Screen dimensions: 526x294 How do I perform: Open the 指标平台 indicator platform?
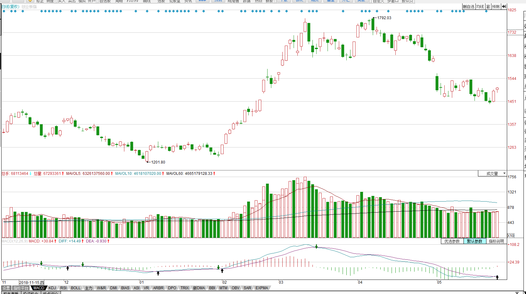[x=21, y=288]
